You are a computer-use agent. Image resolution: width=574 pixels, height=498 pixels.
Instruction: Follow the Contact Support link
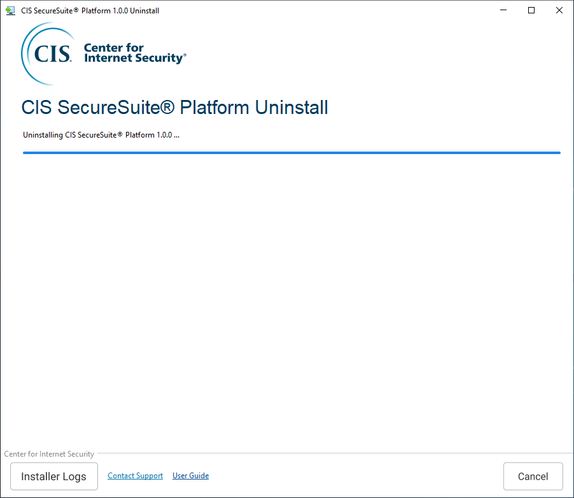pos(135,476)
